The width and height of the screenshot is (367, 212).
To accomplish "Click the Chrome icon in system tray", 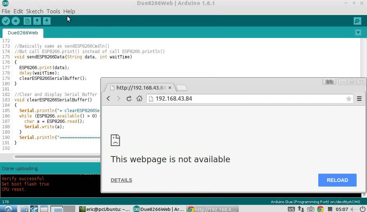I will coord(320,209).
